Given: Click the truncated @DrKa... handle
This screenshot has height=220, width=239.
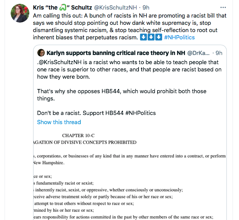Looking at the screenshot, I should [x=198, y=53].
